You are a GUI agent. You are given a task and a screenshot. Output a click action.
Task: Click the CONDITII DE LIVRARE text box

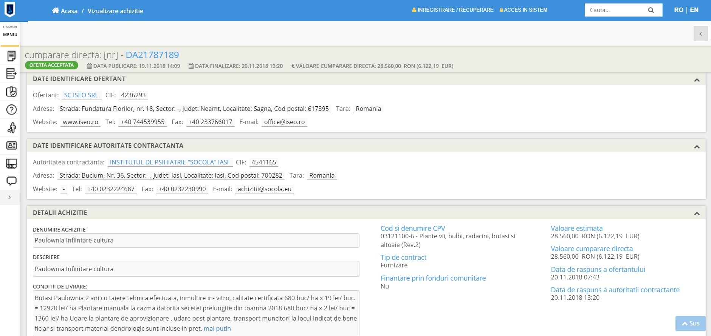tap(196, 313)
